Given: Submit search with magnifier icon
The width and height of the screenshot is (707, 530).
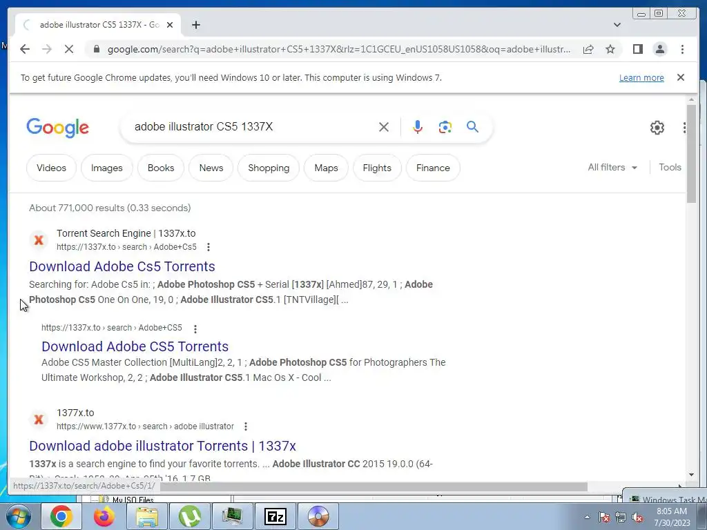Looking at the screenshot, I should 472,127.
